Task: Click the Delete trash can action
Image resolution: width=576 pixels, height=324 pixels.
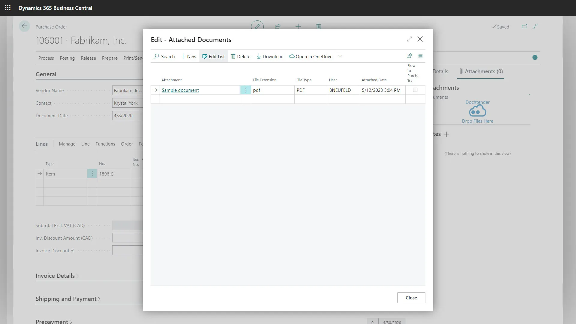Action: click(x=241, y=56)
